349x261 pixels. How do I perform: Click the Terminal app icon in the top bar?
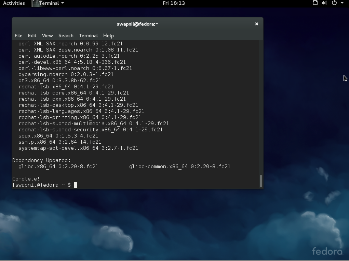(x=35, y=3)
